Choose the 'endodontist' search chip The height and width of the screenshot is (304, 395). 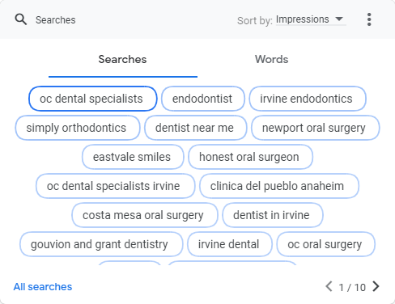tap(203, 99)
